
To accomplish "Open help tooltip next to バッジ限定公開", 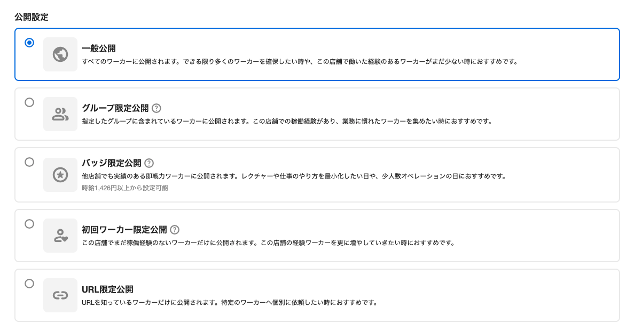I will 149,163.
